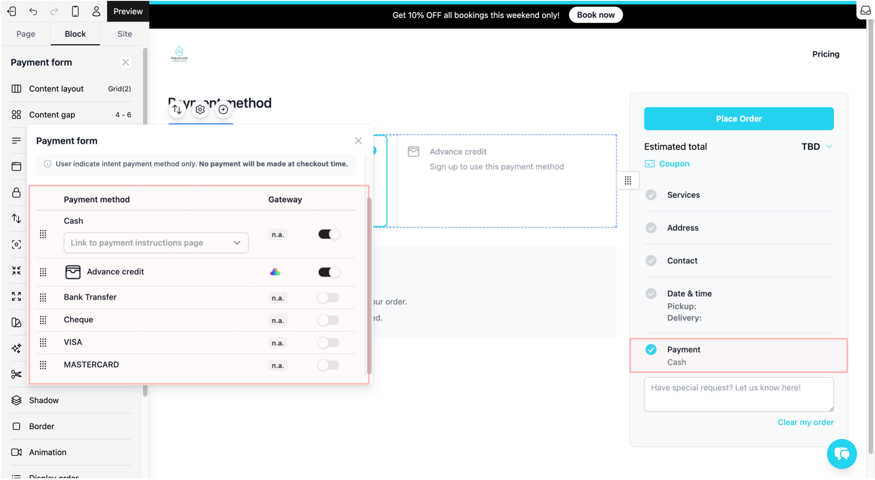Click the Place Order button
The height and width of the screenshot is (480, 875).
[x=738, y=119]
